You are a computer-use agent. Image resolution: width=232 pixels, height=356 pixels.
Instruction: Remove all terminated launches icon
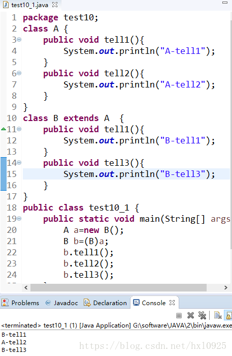(x=202, y=315)
